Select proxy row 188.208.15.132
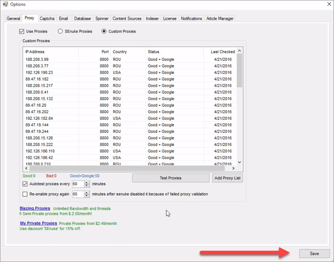This screenshot has height=262, width=334. (x=130, y=99)
